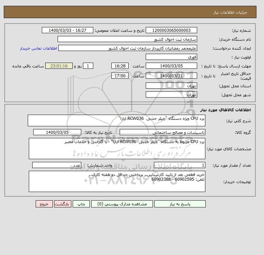Click the label تعداد / مقدار مورد نیاز

(232, 166)
